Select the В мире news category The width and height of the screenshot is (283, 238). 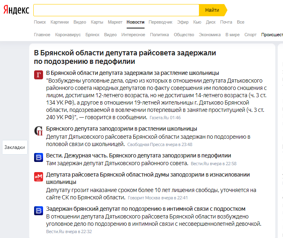coord(233,35)
